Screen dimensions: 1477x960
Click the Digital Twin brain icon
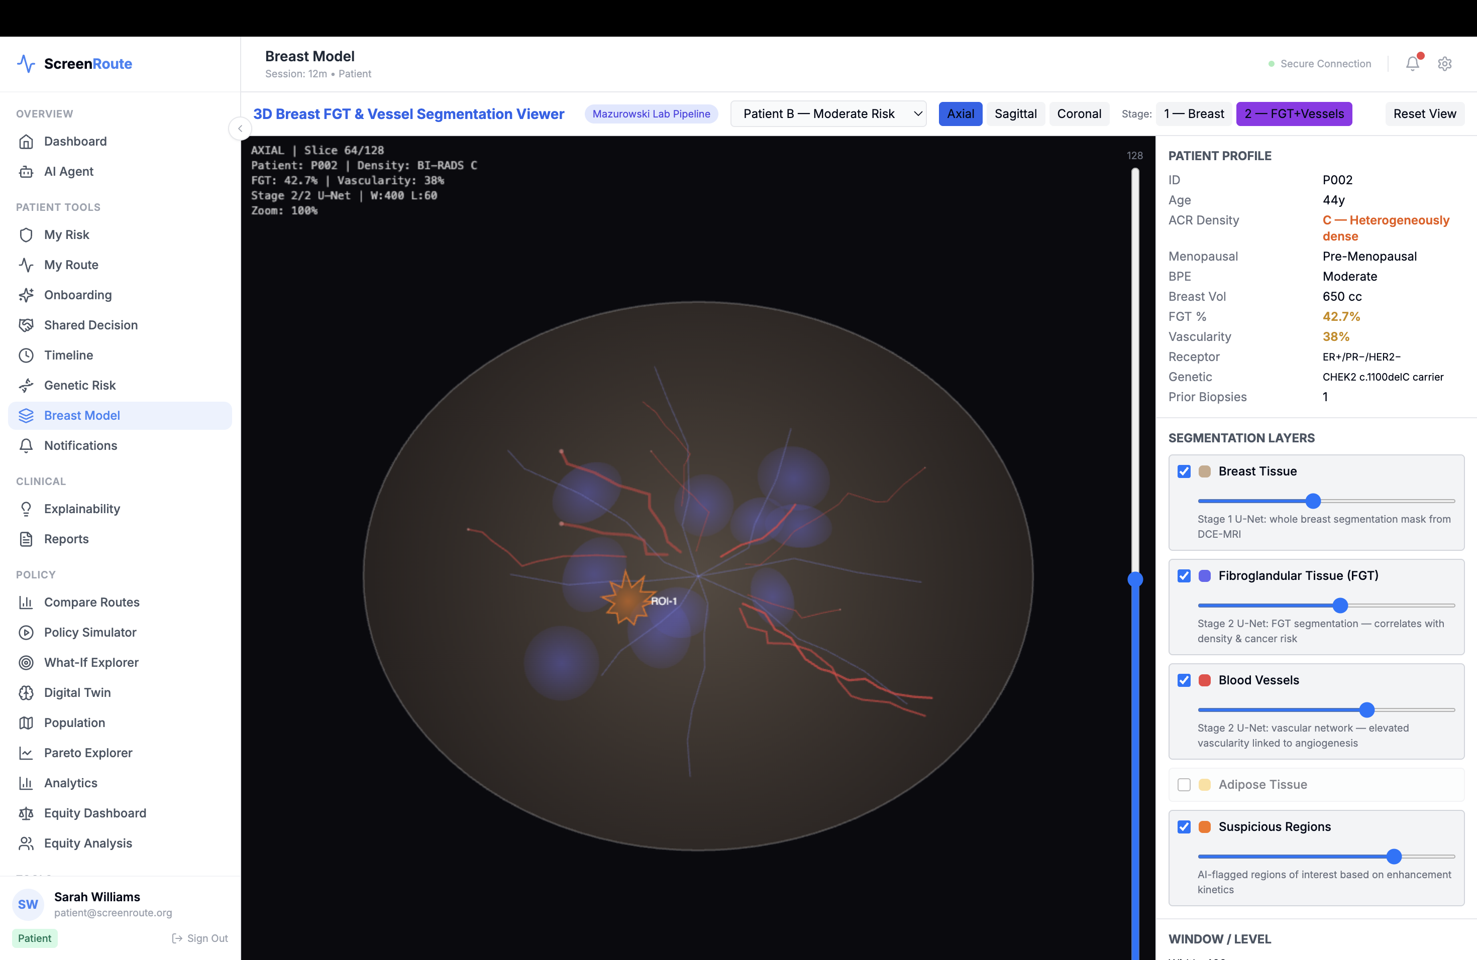[26, 693]
